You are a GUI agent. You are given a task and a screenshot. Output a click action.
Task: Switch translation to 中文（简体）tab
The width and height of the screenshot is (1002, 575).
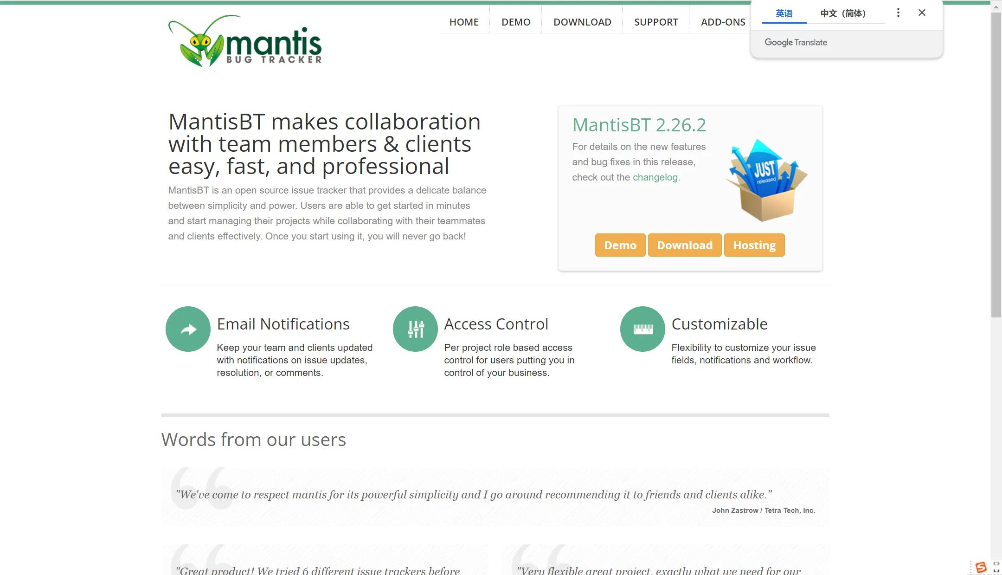click(x=843, y=13)
